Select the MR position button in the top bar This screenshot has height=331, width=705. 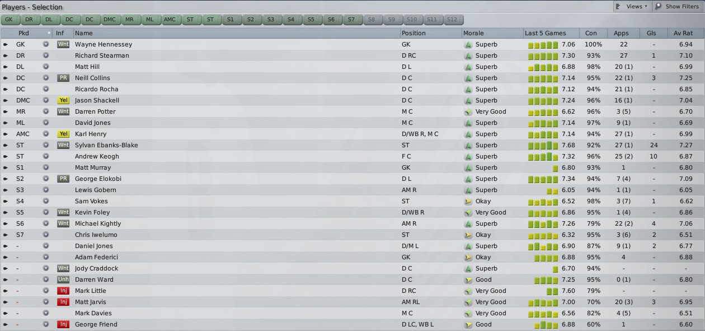tap(130, 20)
